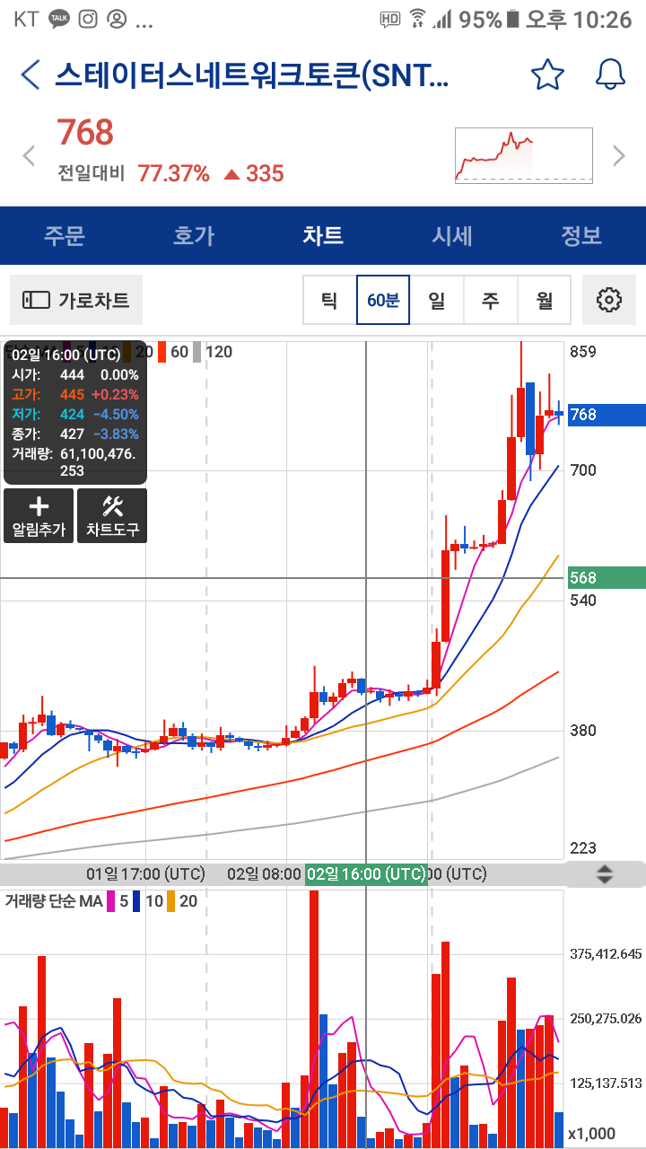Image resolution: width=646 pixels, height=1149 pixels.
Task: Open the 호가 tab
Action: pos(194,236)
